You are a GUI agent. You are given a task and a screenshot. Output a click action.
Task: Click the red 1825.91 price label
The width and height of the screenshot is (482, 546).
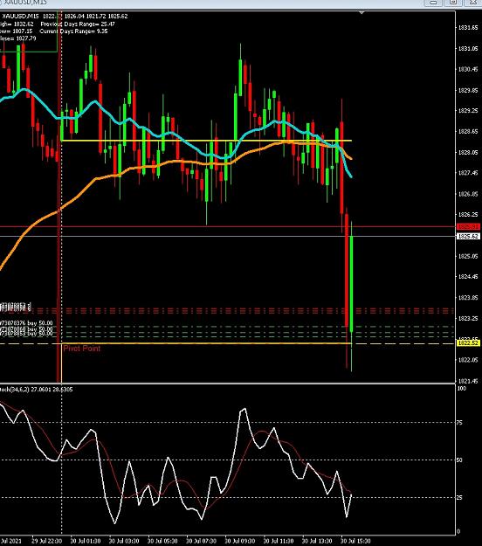[468, 226]
